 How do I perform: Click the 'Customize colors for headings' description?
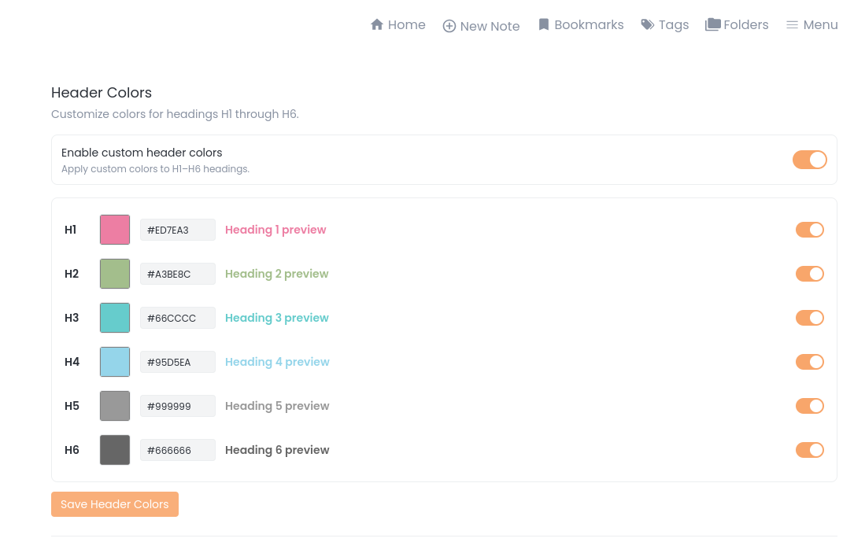175,114
